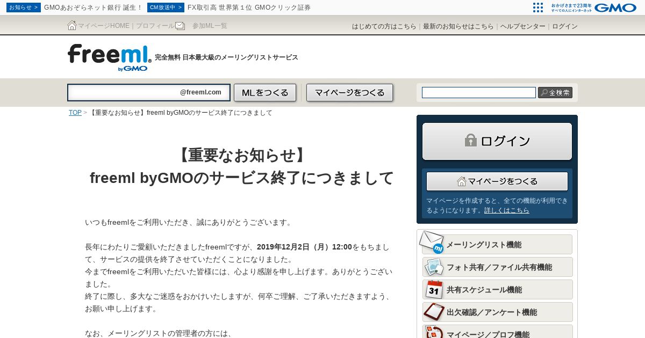This screenshot has height=338, width=645.
Task: Click the CM放送中 blue label
Action: pyautogui.click(x=166, y=8)
